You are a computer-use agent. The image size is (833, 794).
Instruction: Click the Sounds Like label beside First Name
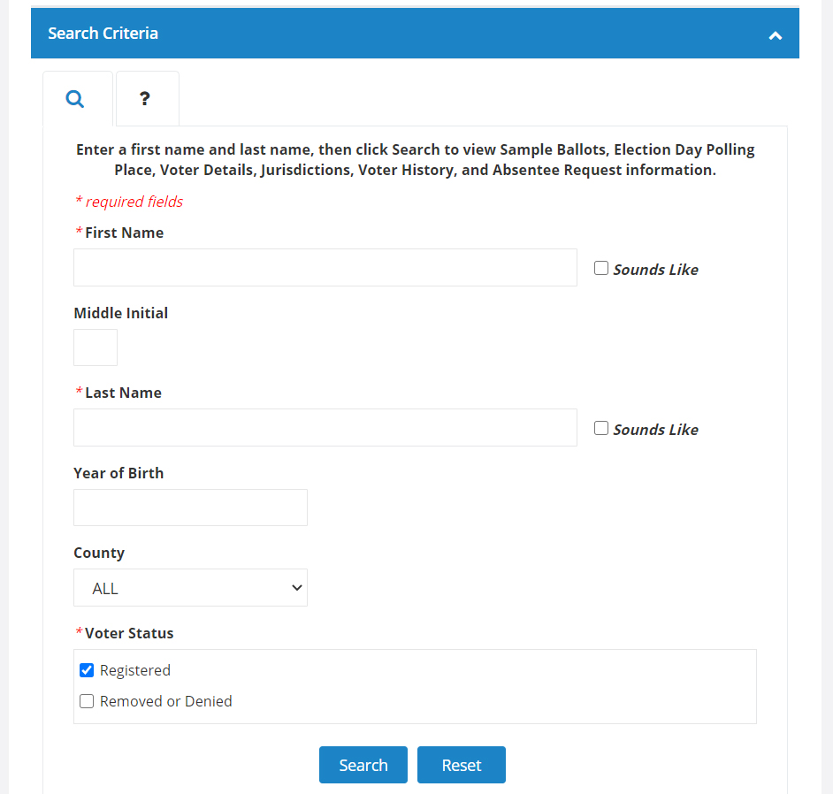tap(655, 270)
